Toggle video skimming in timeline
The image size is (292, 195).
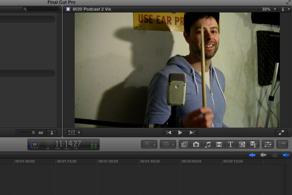pos(252,155)
